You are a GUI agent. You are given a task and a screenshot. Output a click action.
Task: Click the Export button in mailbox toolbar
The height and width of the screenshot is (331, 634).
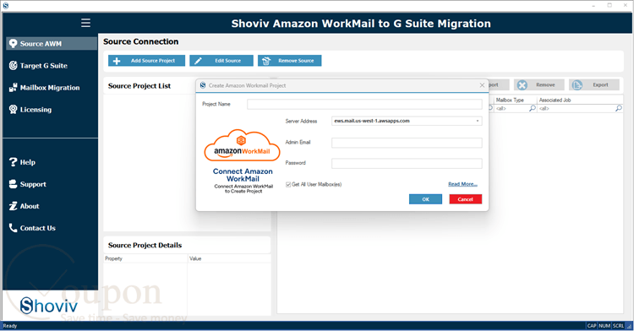[594, 84]
